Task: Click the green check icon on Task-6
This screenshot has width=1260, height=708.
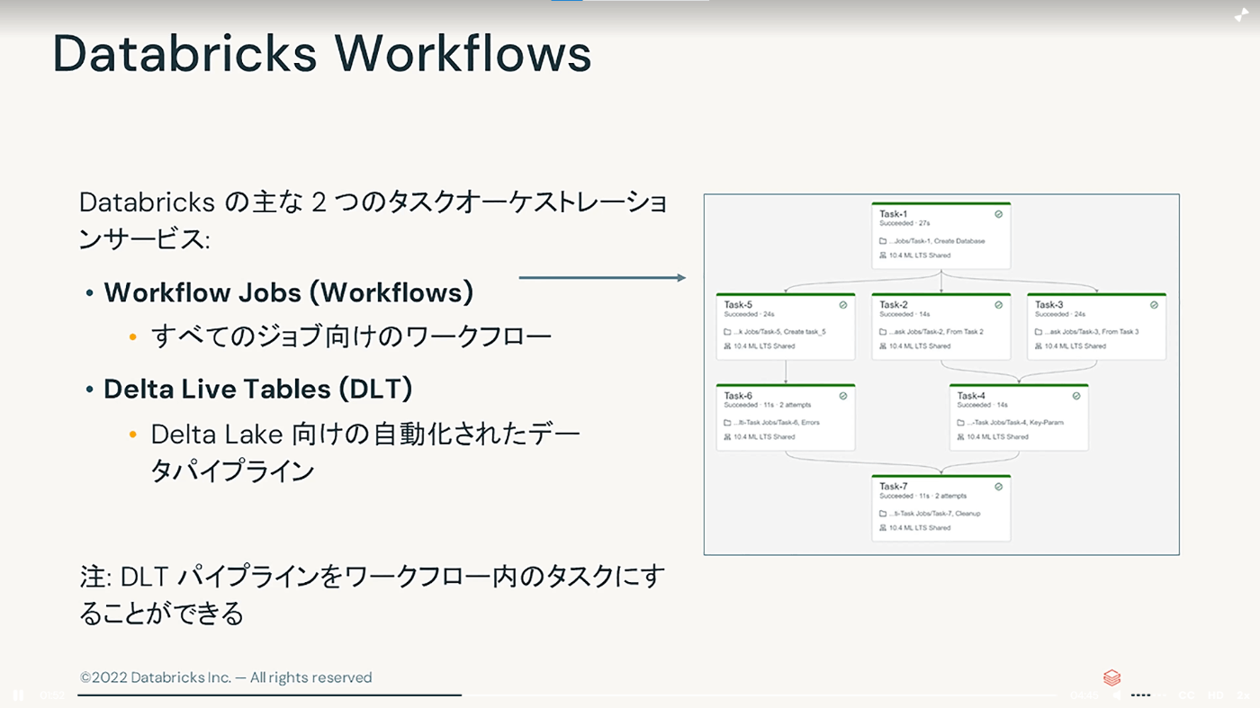Action: coord(842,396)
